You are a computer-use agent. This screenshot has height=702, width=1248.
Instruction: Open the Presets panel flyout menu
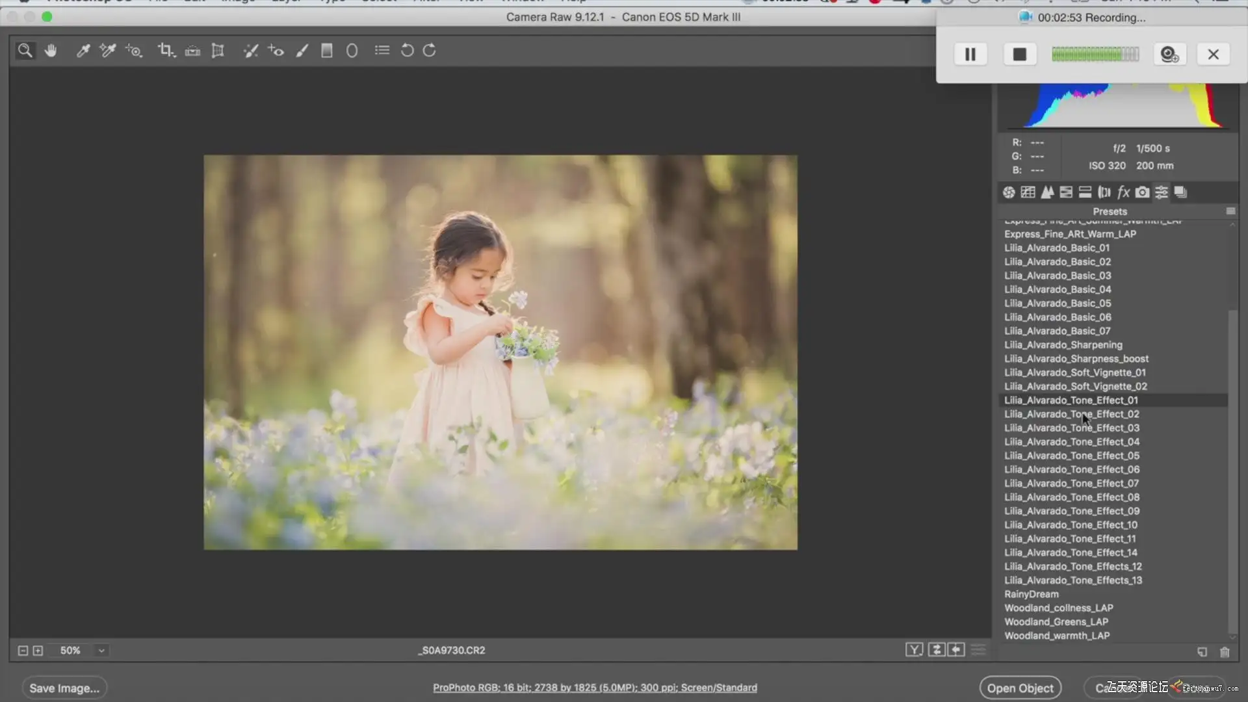(1230, 211)
